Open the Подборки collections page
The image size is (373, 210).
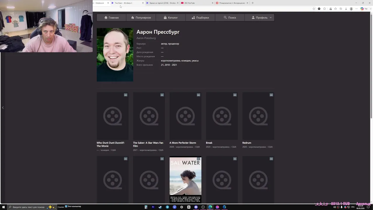(x=200, y=17)
